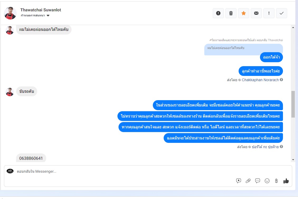The image size is (298, 199).
Task: Open Chakkaphan Norarach sender link
Action: pos(260,80)
